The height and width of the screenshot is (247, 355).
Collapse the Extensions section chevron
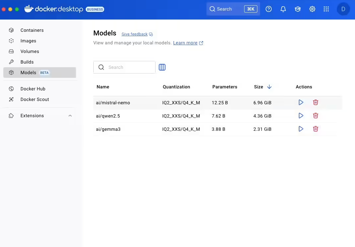(x=70, y=116)
